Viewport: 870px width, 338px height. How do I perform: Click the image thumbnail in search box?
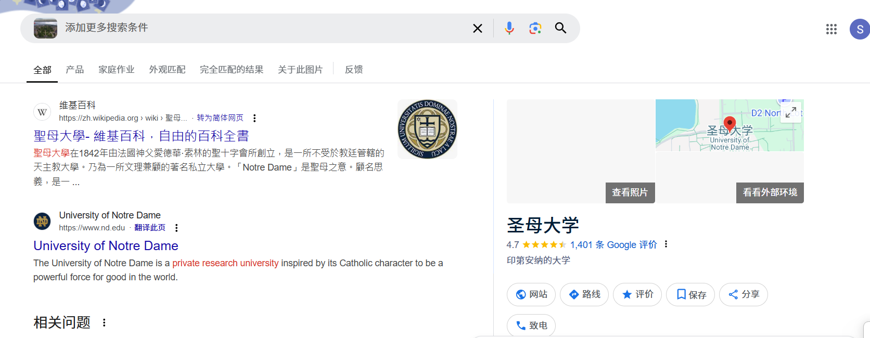click(45, 28)
